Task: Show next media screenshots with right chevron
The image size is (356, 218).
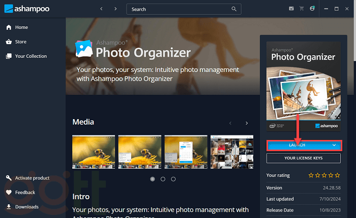Action: click(247, 123)
